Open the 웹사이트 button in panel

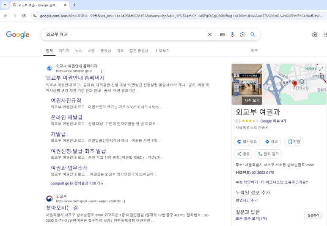tap(247, 142)
